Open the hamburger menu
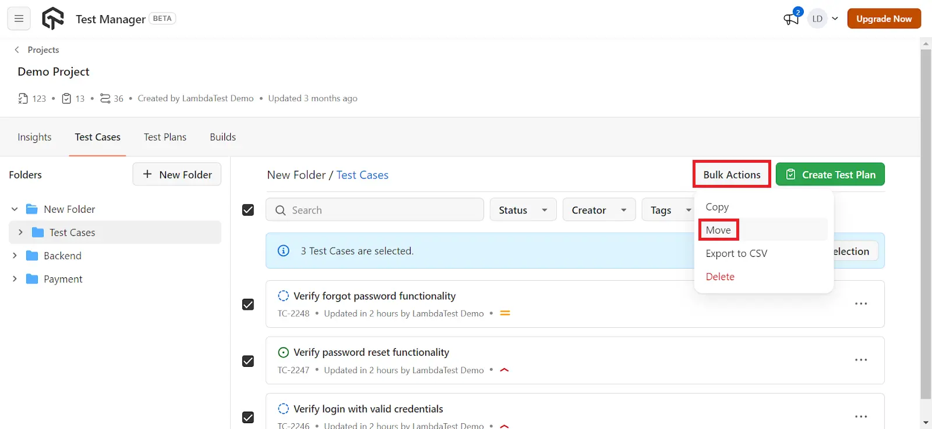932x429 pixels. coord(19,19)
